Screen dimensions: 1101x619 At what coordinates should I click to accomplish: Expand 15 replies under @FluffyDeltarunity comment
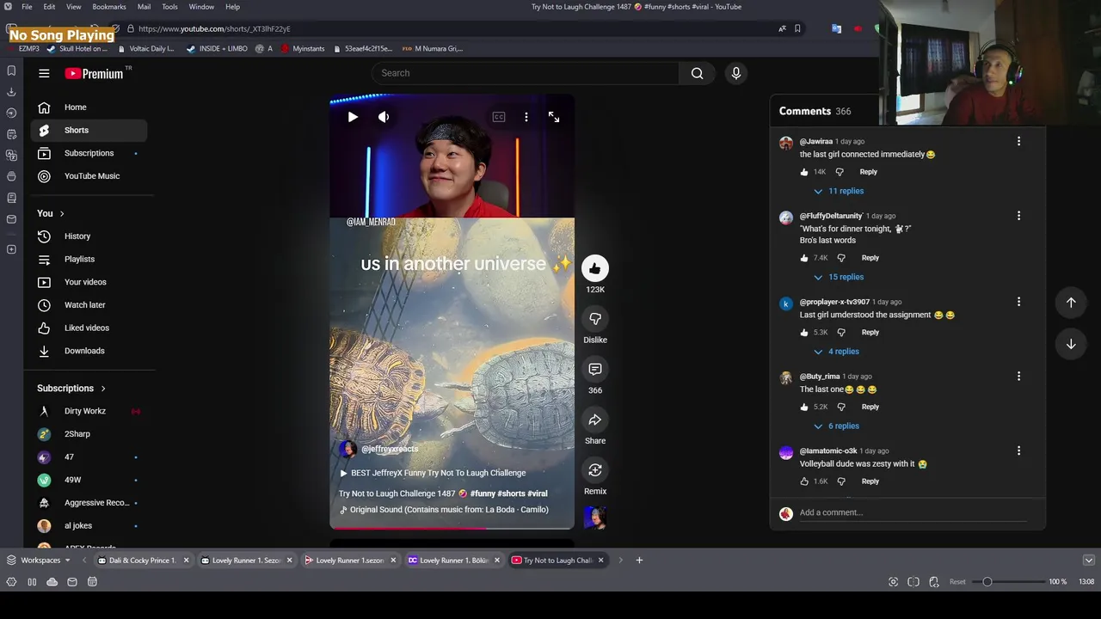click(x=840, y=277)
